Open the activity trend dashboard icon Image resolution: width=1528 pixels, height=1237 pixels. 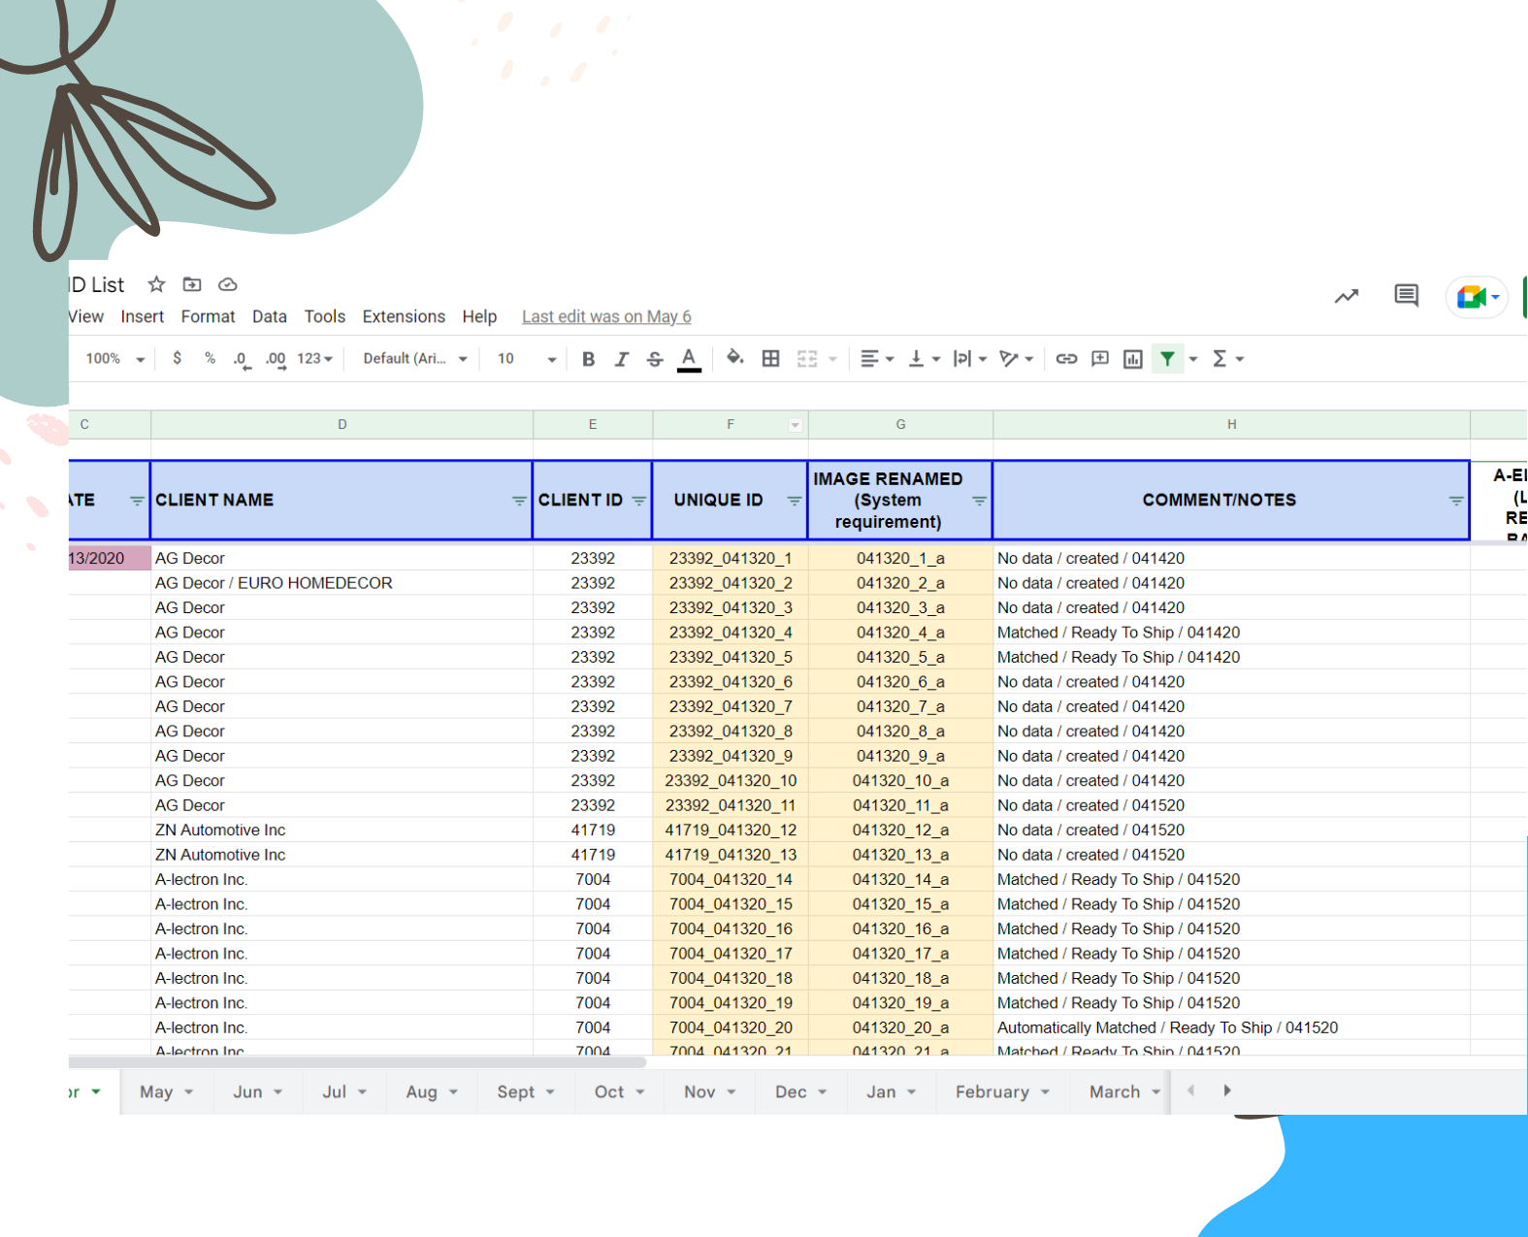(x=1347, y=296)
